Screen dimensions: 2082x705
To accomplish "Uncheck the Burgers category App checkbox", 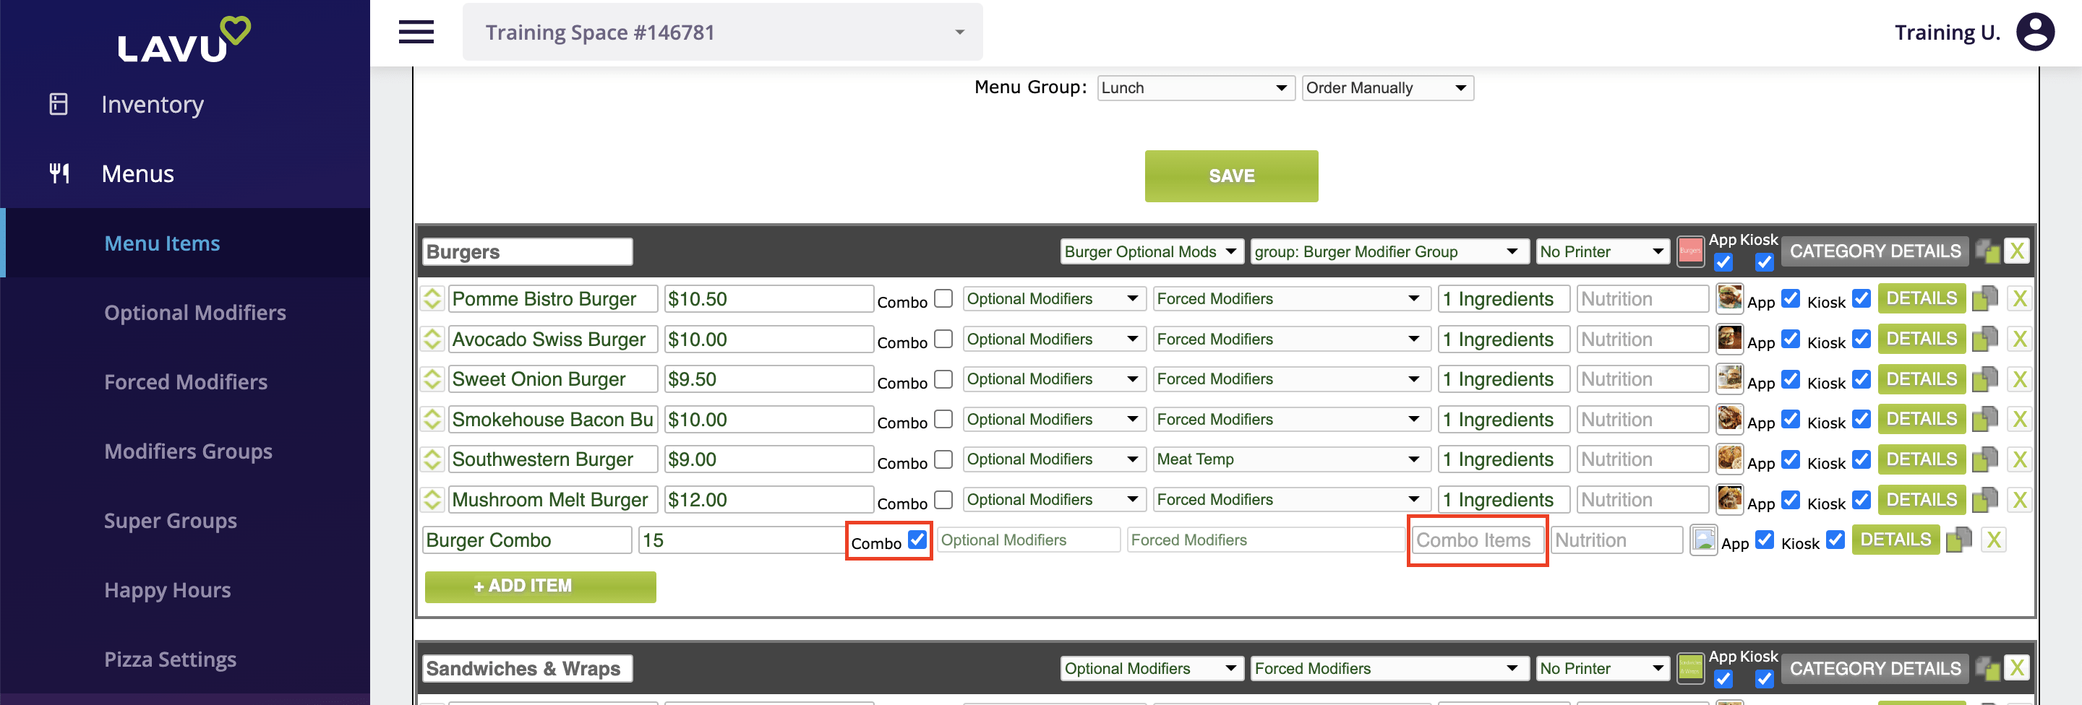I will pos(1723,261).
